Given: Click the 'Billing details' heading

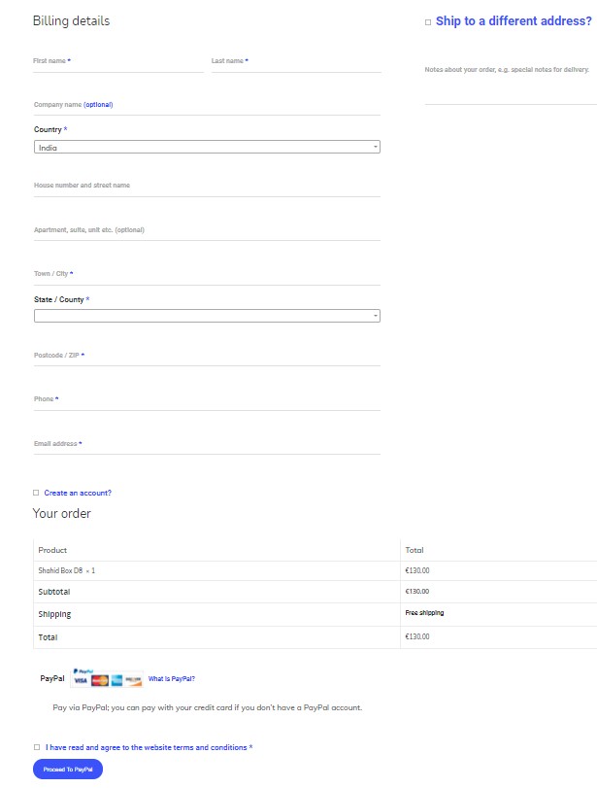Looking at the screenshot, I should pyautogui.click(x=71, y=21).
